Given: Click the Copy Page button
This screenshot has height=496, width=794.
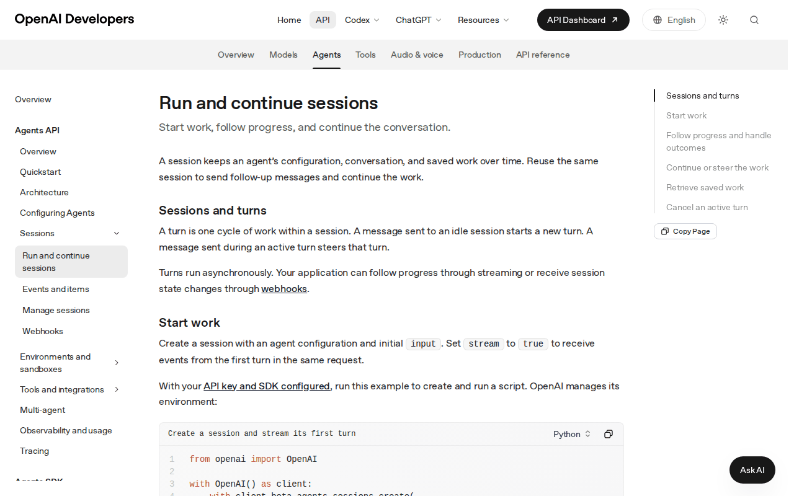Looking at the screenshot, I should click(x=685, y=231).
